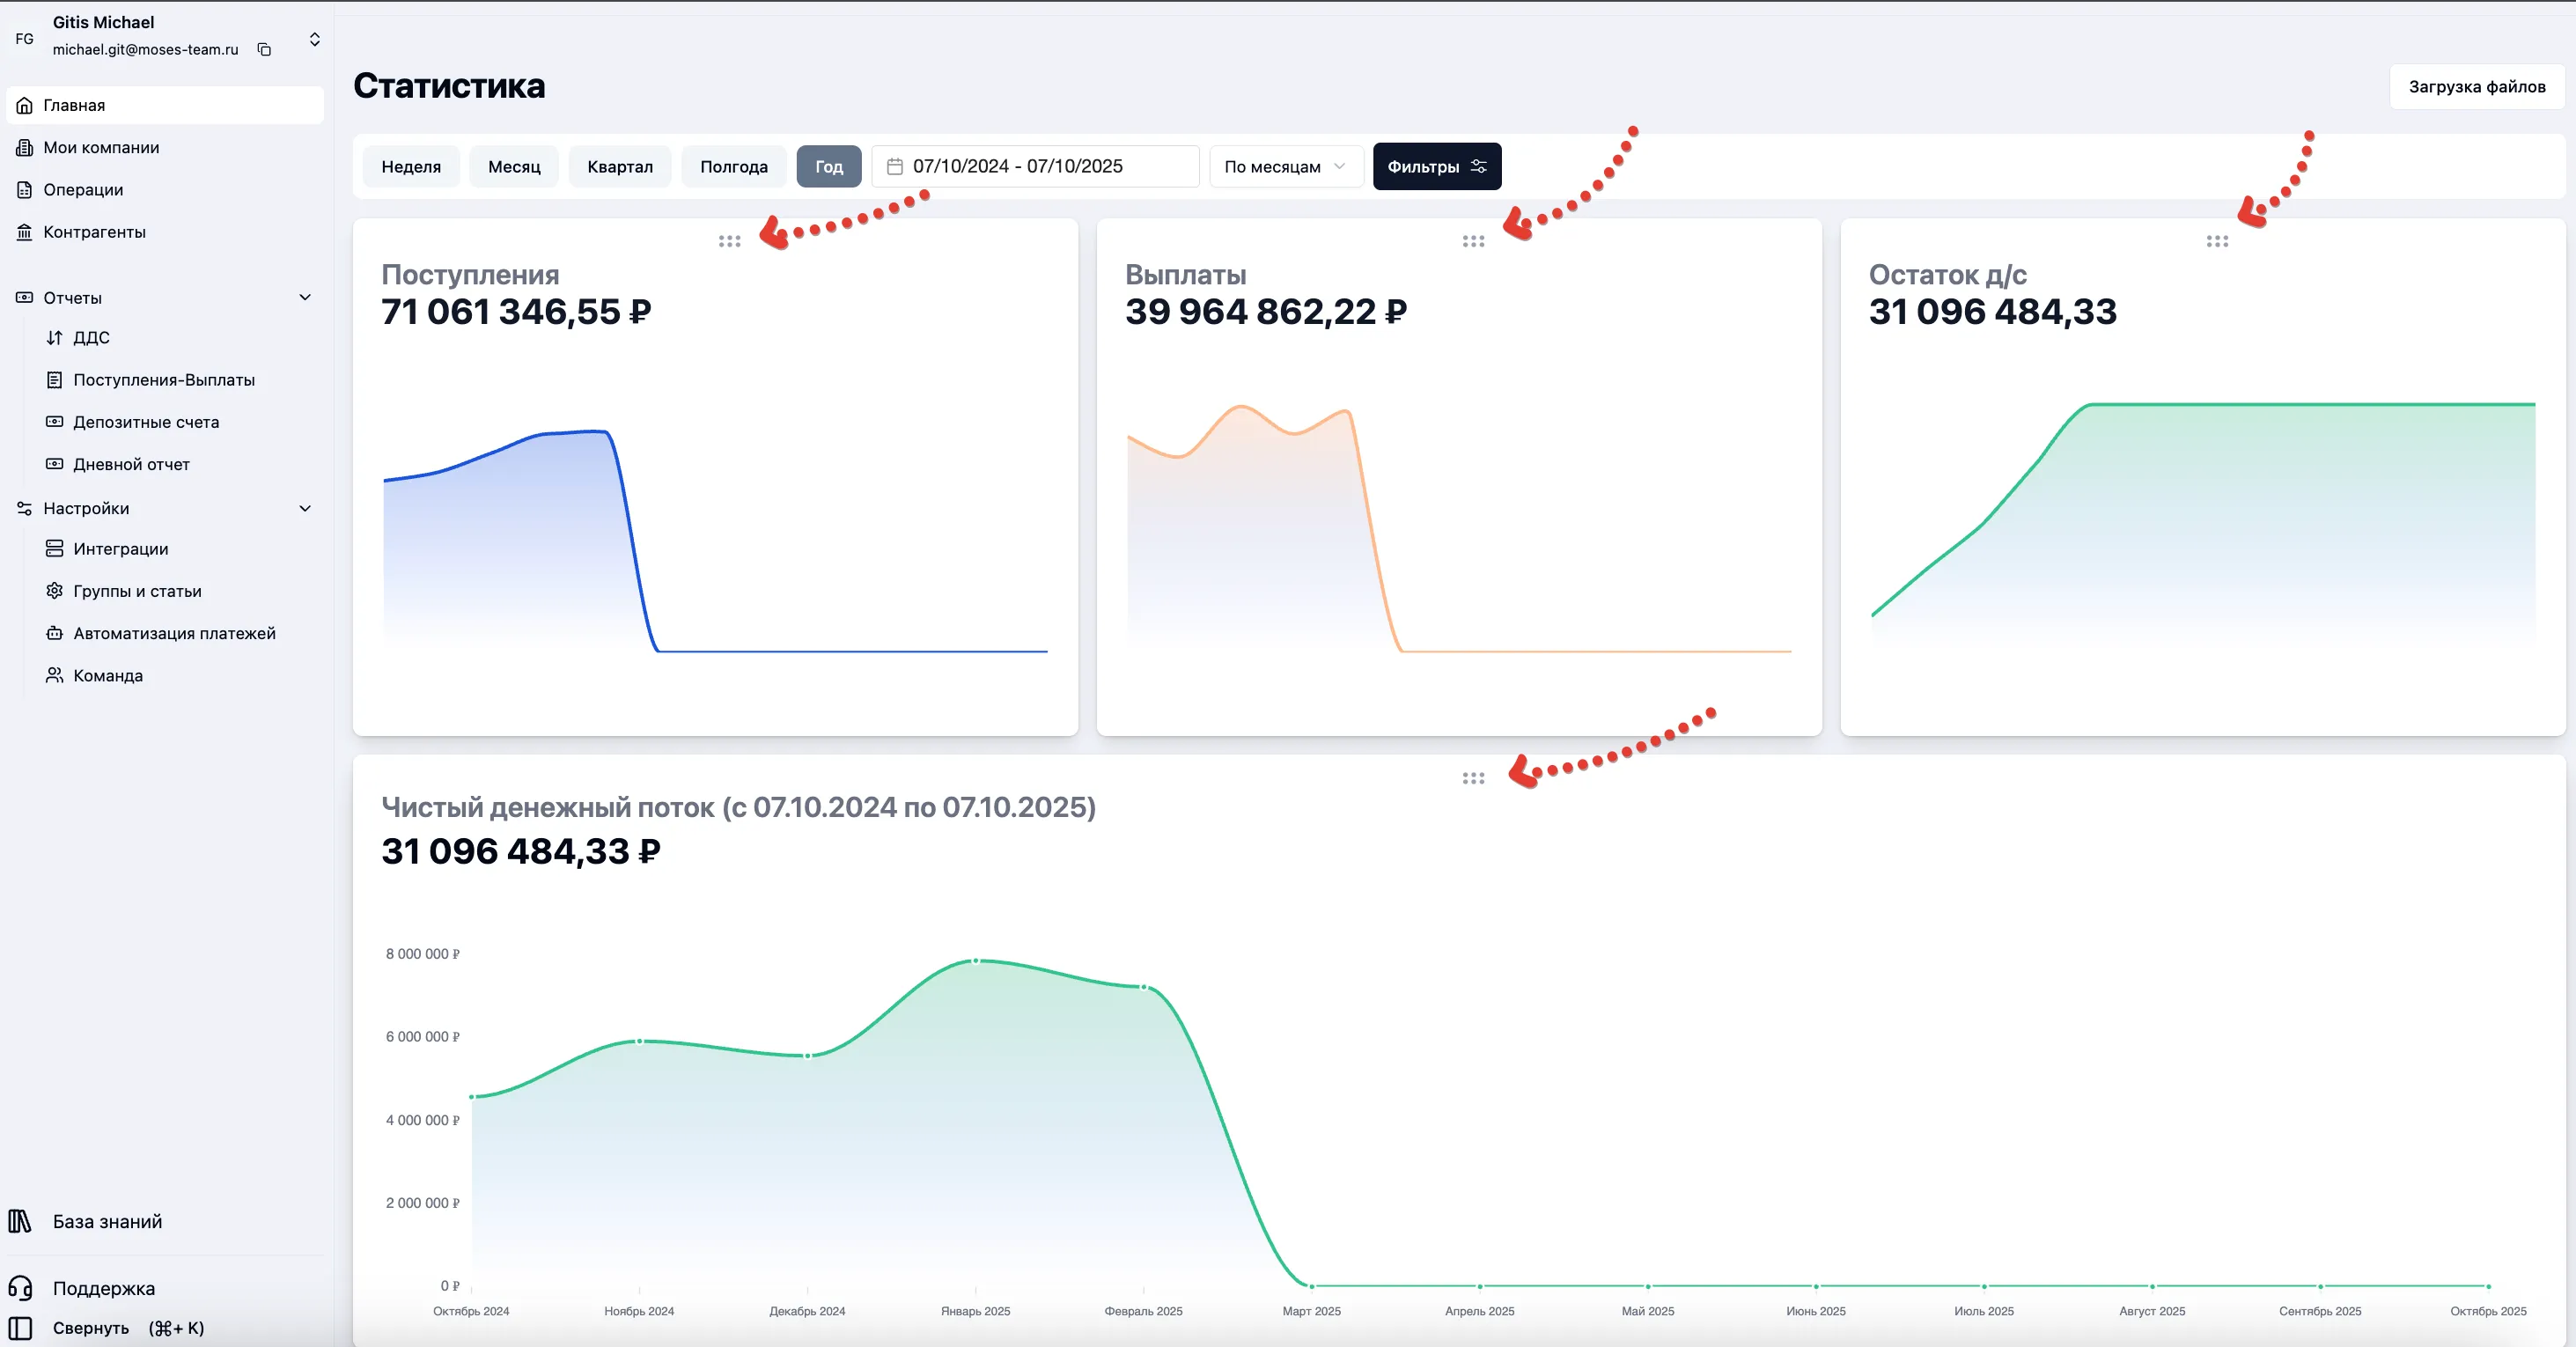Click the Январь 2025 data point on chart
2576x1347 pixels.
pos(976,961)
